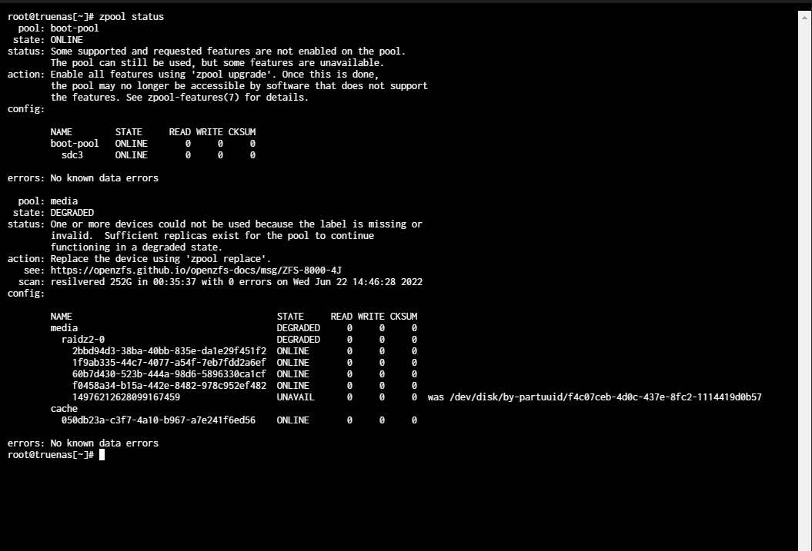This screenshot has height=551, width=812.
Task: Click the f0458a34 disk entry
Action: [x=169, y=386]
